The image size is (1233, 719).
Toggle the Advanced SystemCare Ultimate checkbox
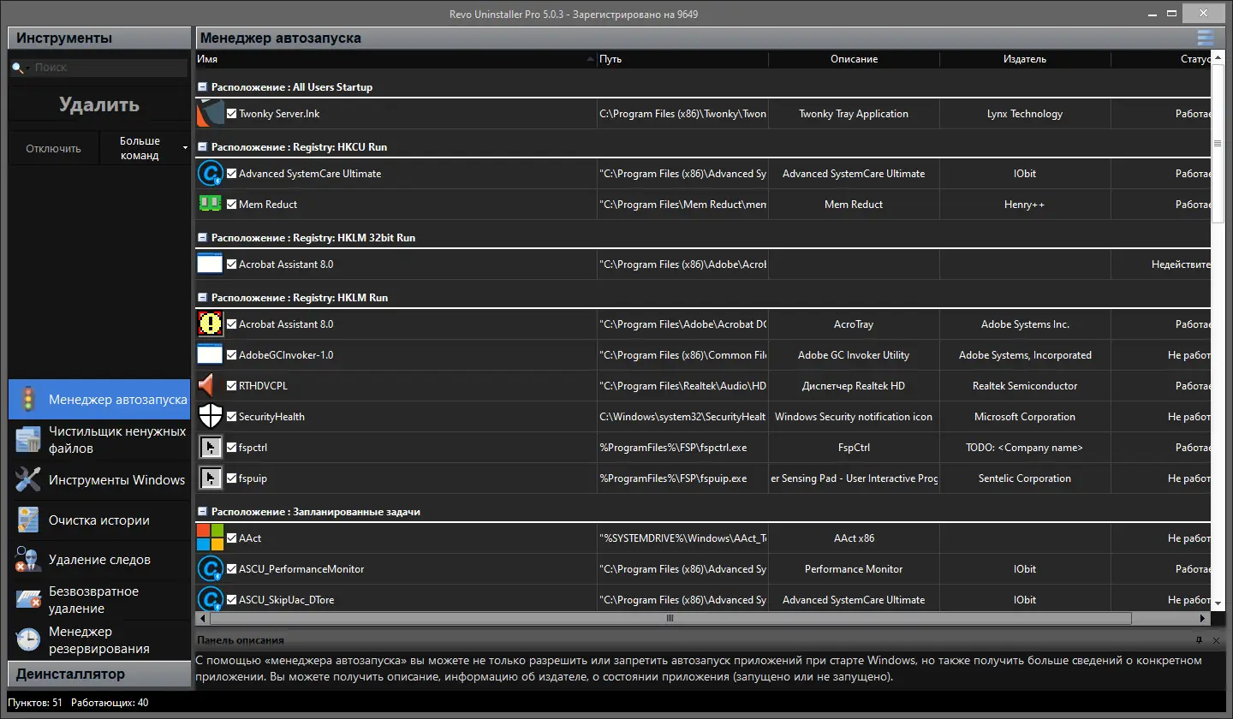click(231, 174)
